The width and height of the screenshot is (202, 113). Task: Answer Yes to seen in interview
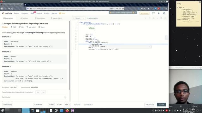[38, 92]
